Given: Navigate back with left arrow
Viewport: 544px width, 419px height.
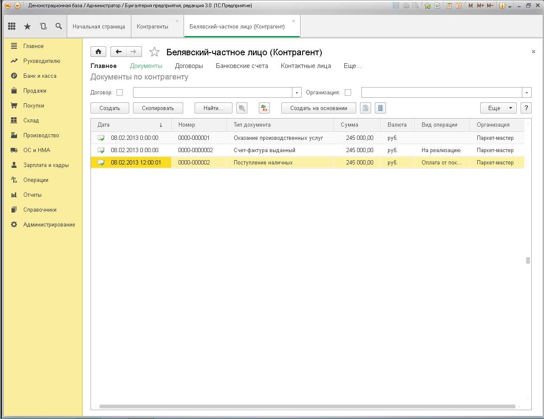Looking at the screenshot, I should click(119, 52).
